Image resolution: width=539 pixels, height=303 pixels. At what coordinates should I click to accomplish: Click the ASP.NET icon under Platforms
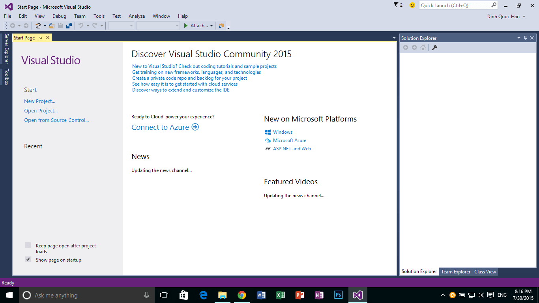268,149
